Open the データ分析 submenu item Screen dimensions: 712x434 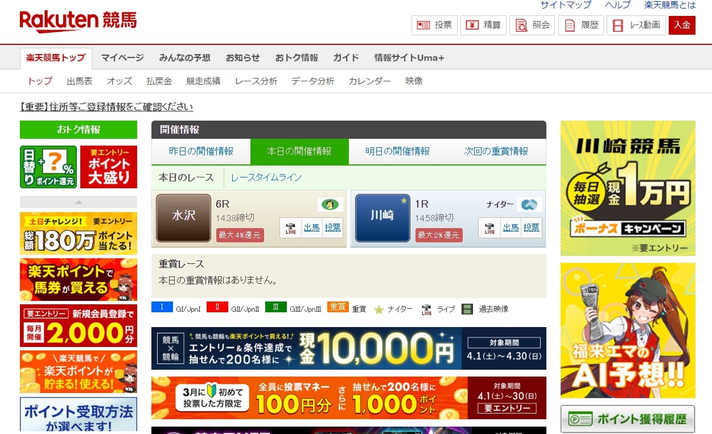(x=313, y=81)
